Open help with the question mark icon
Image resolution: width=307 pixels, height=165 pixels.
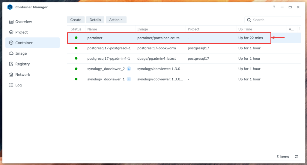[274, 7]
